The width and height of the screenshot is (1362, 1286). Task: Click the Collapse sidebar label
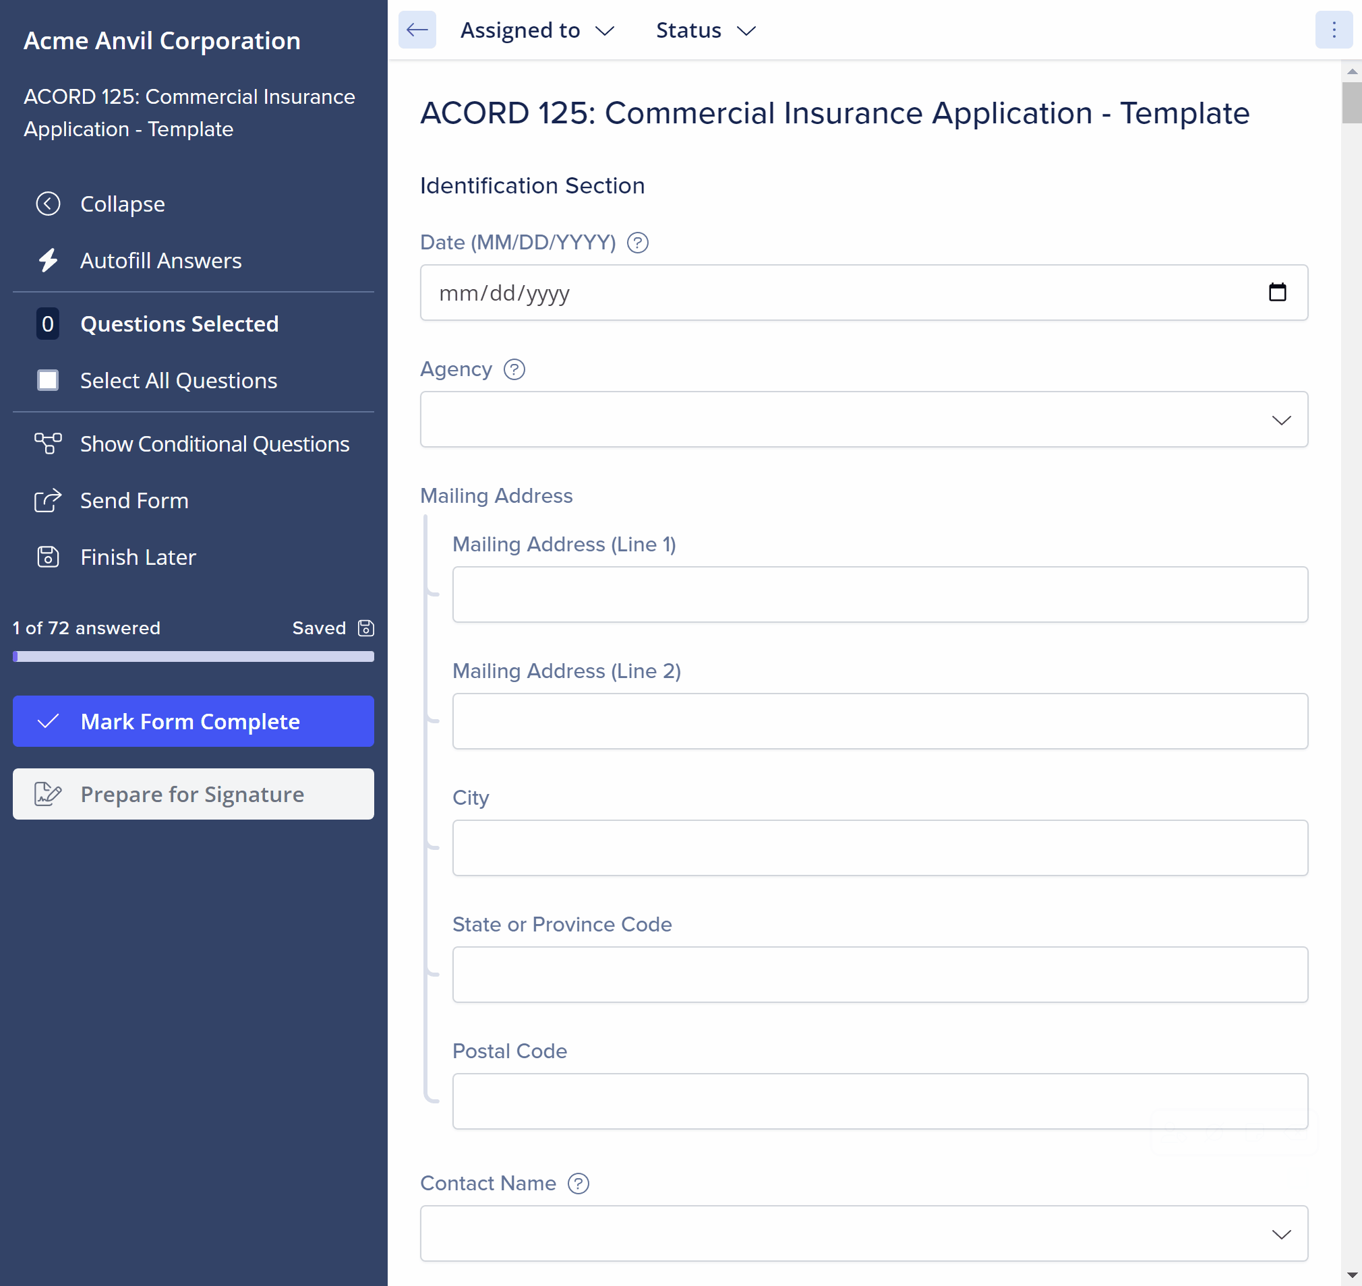123,204
